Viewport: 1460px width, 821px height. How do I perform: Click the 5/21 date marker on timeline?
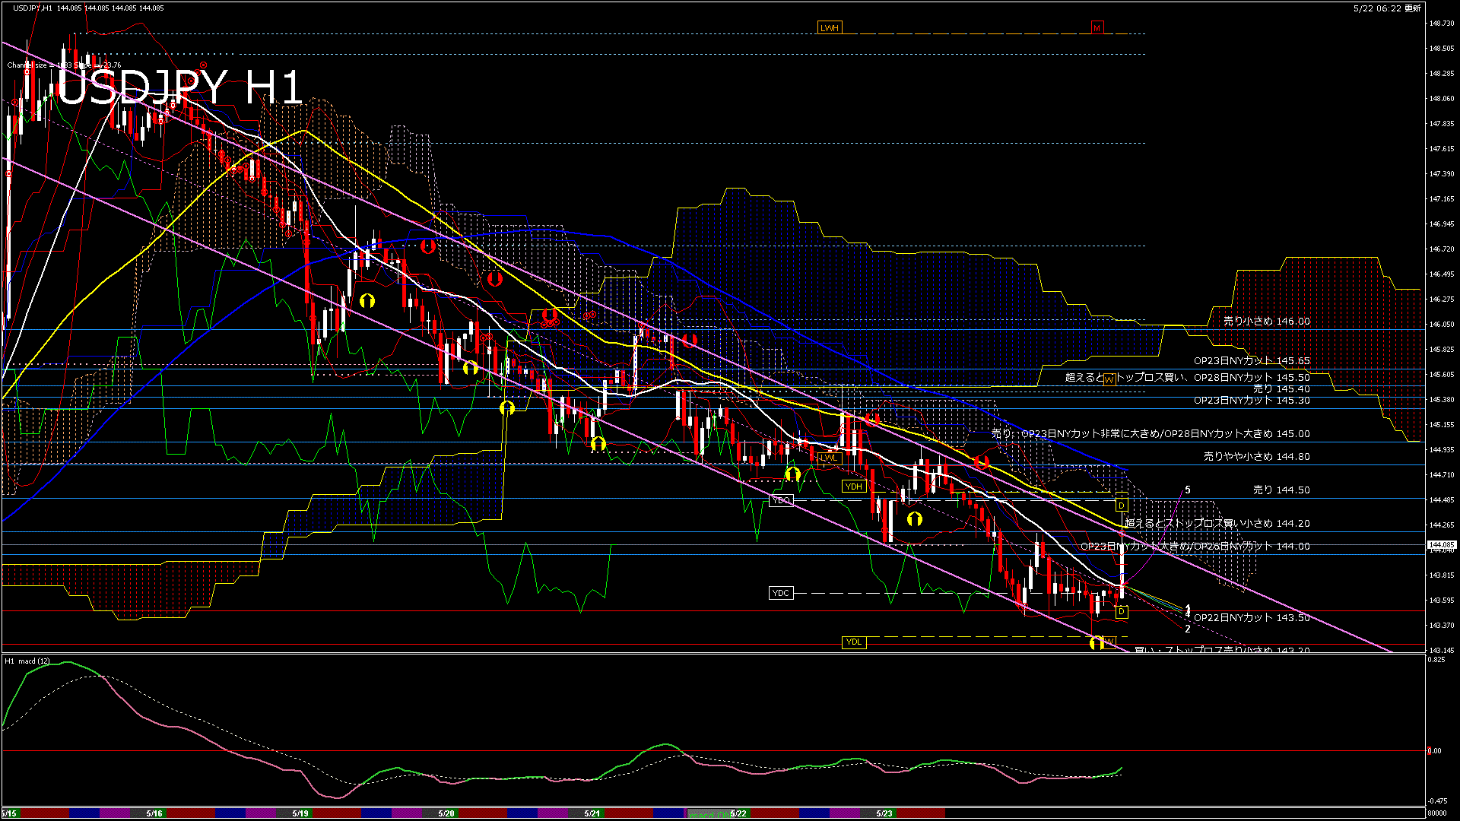pyautogui.click(x=592, y=813)
